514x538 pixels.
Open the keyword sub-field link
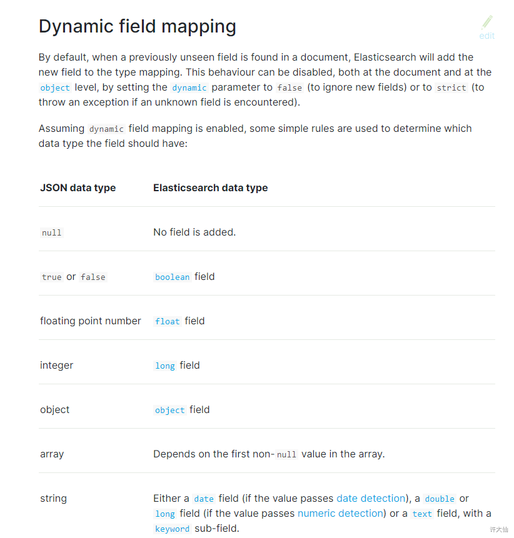172,529
